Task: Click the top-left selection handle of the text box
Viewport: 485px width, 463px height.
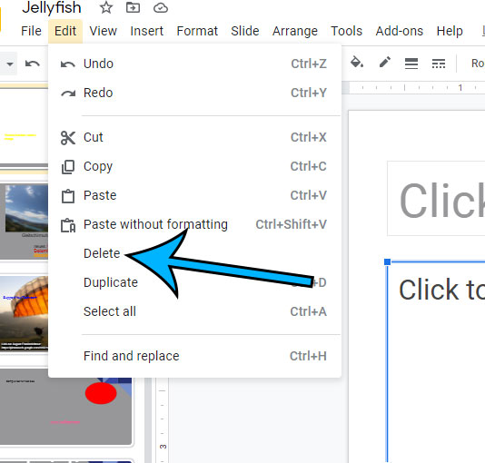Action: pyautogui.click(x=387, y=262)
